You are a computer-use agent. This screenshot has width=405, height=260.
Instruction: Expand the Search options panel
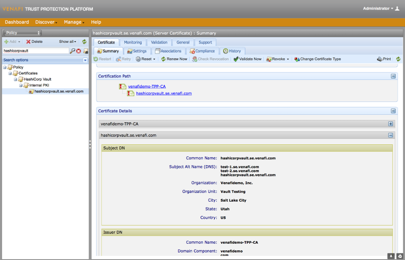85,60
